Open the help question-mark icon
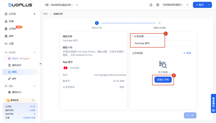The width and height of the screenshot is (216, 123). coord(158,5)
